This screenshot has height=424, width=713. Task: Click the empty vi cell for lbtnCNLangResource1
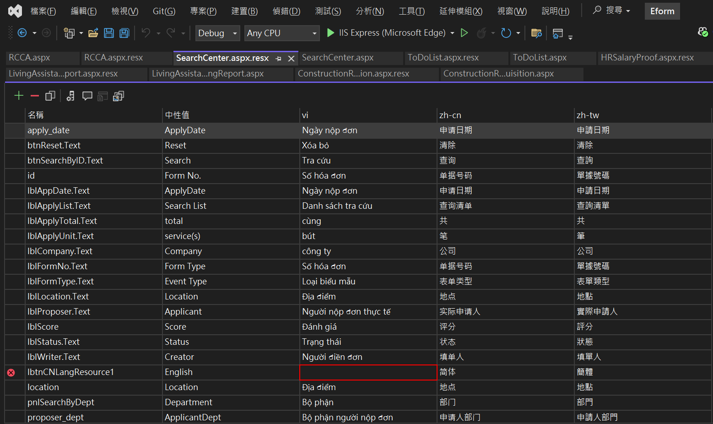pos(368,372)
